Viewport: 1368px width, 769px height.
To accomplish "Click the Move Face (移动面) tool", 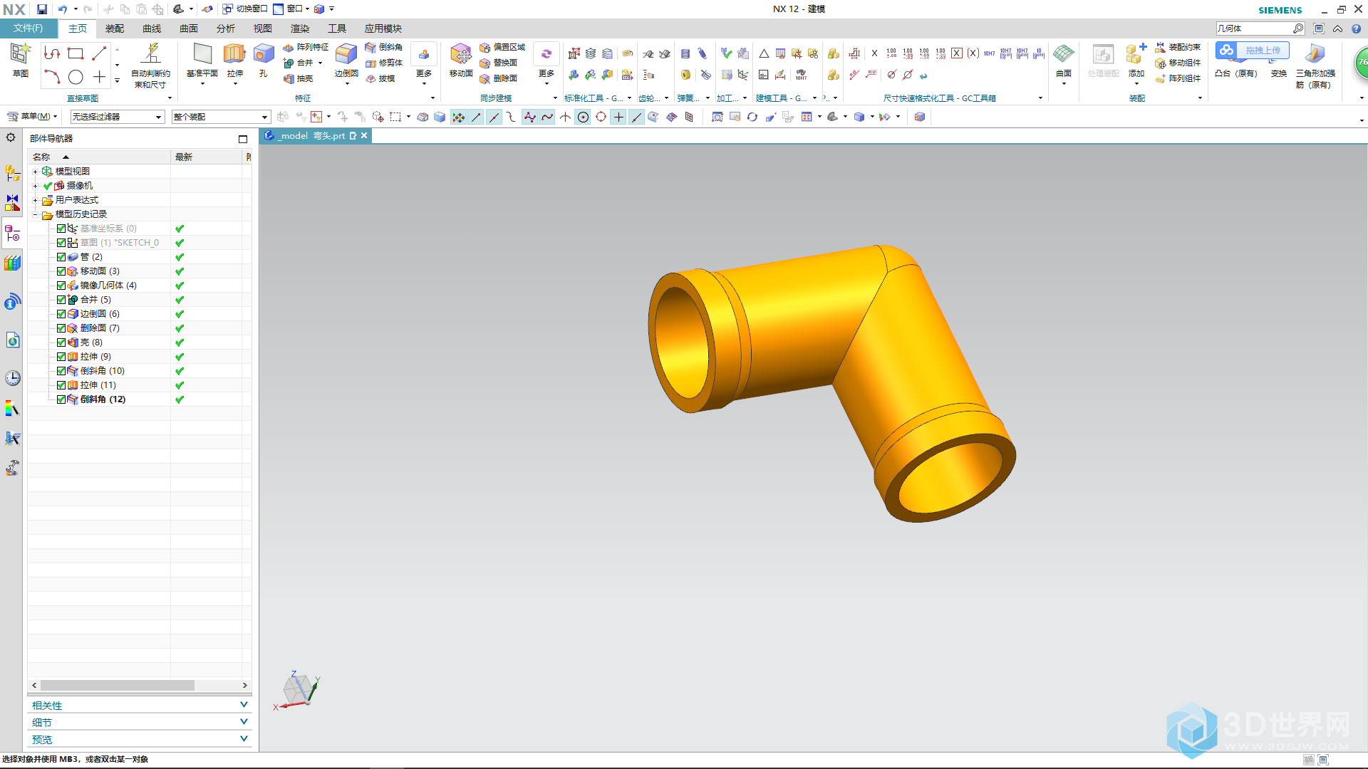I will (461, 54).
